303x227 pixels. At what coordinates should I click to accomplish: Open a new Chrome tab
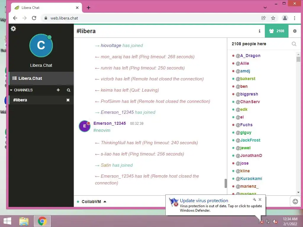(x=88, y=8)
